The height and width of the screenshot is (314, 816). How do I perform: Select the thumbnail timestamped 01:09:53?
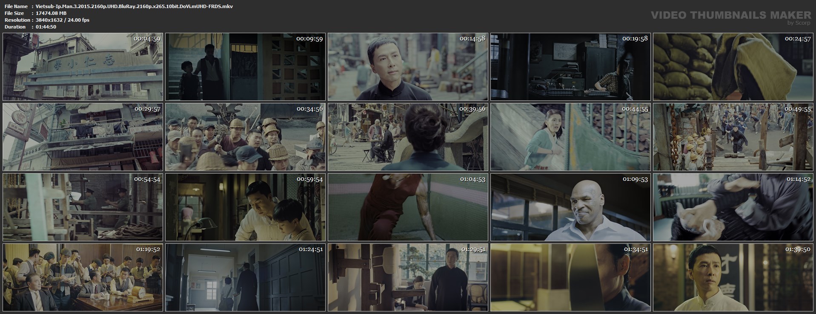tap(570, 207)
